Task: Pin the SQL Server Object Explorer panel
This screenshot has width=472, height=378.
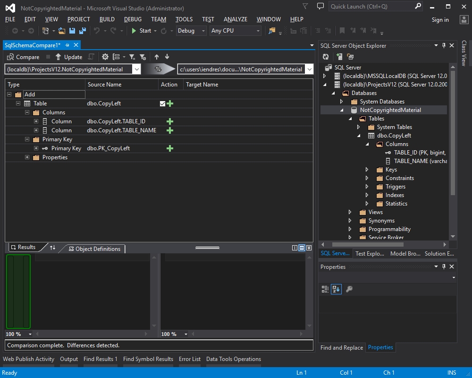Action: point(444,45)
